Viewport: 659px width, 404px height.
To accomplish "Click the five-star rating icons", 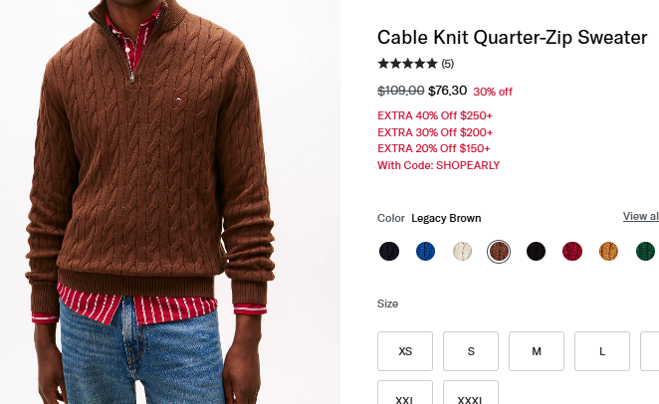I will coord(407,64).
